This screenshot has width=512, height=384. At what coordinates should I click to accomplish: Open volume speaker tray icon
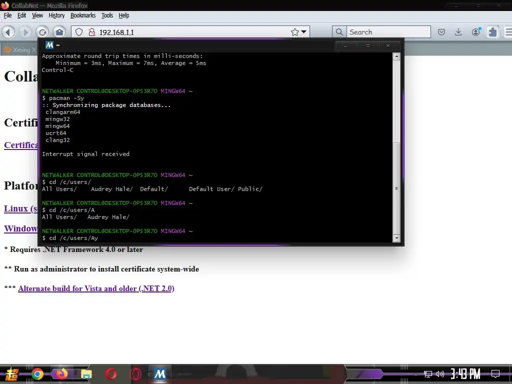[x=440, y=374]
